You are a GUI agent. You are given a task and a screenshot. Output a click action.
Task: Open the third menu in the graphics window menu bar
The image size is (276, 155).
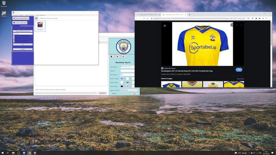point(41,15)
